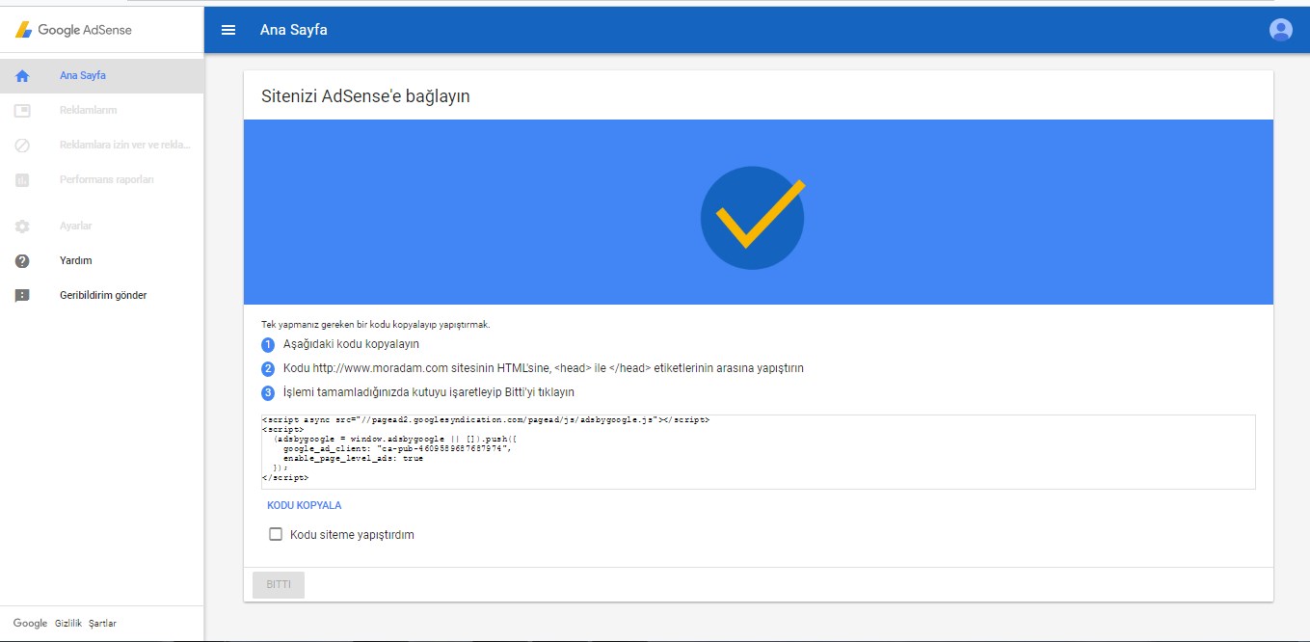
Task: Open Ayarlar in the sidebar
Action: click(101, 226)
